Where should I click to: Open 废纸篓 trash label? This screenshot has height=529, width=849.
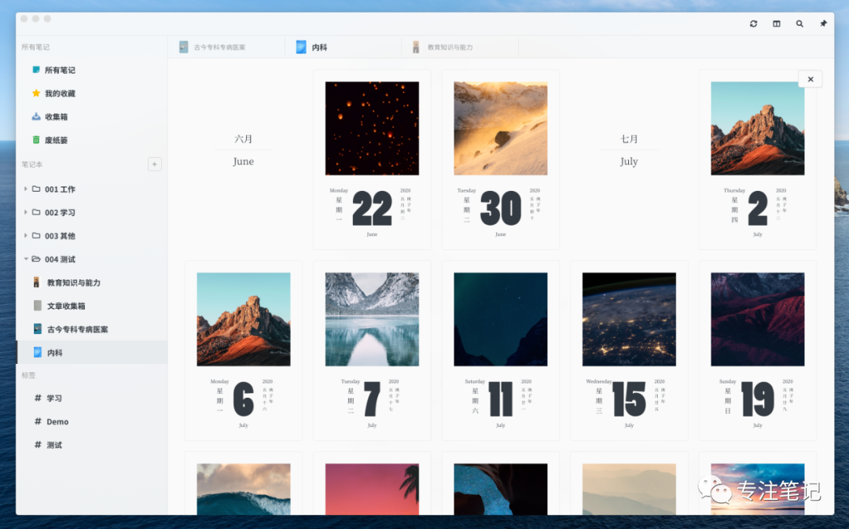point(57,140)
